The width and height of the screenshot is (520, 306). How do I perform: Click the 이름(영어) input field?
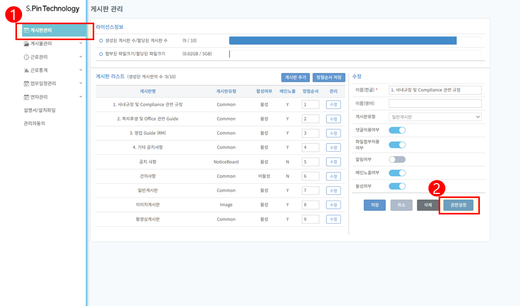[x=435, y=103]
